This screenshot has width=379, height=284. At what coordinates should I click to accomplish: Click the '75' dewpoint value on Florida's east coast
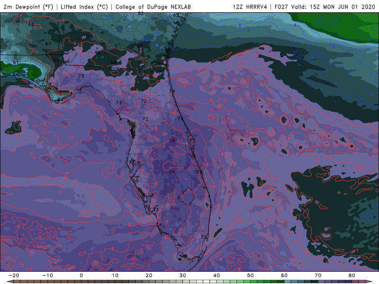point(199,172)
